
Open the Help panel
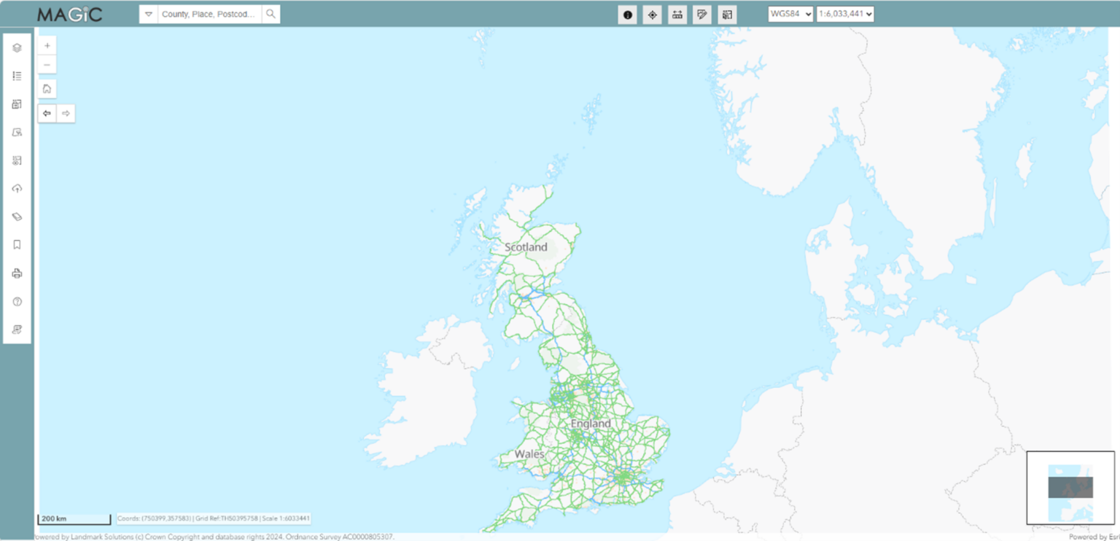17,301
